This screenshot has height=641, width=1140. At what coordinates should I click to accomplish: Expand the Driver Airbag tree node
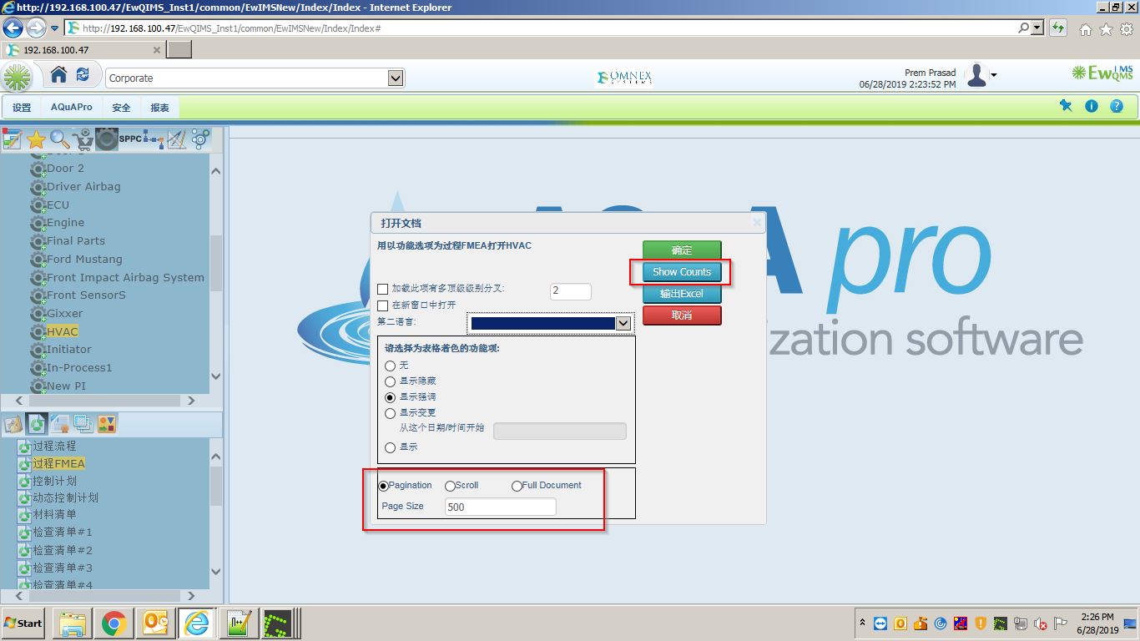(x=38, y=188)
